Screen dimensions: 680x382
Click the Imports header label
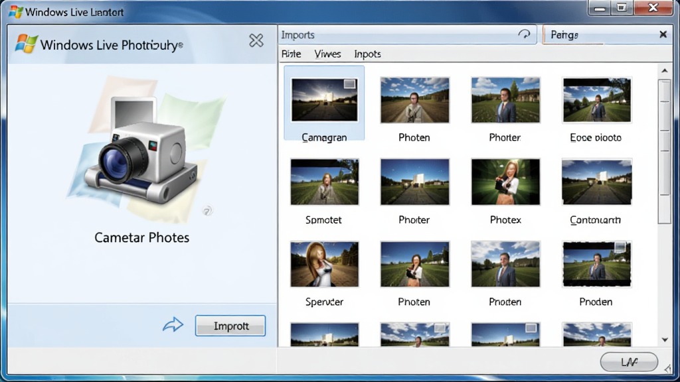coord(297,35)
